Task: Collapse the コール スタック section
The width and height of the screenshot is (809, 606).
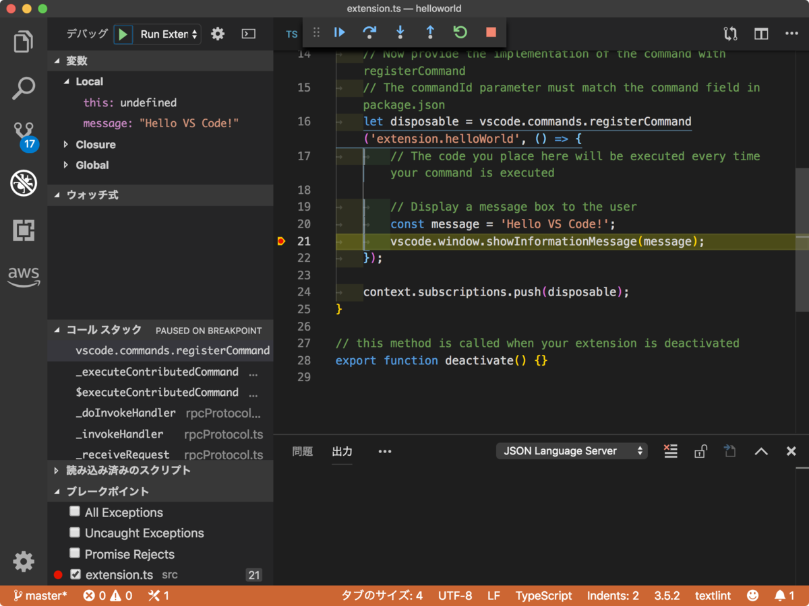Action: 160,330
